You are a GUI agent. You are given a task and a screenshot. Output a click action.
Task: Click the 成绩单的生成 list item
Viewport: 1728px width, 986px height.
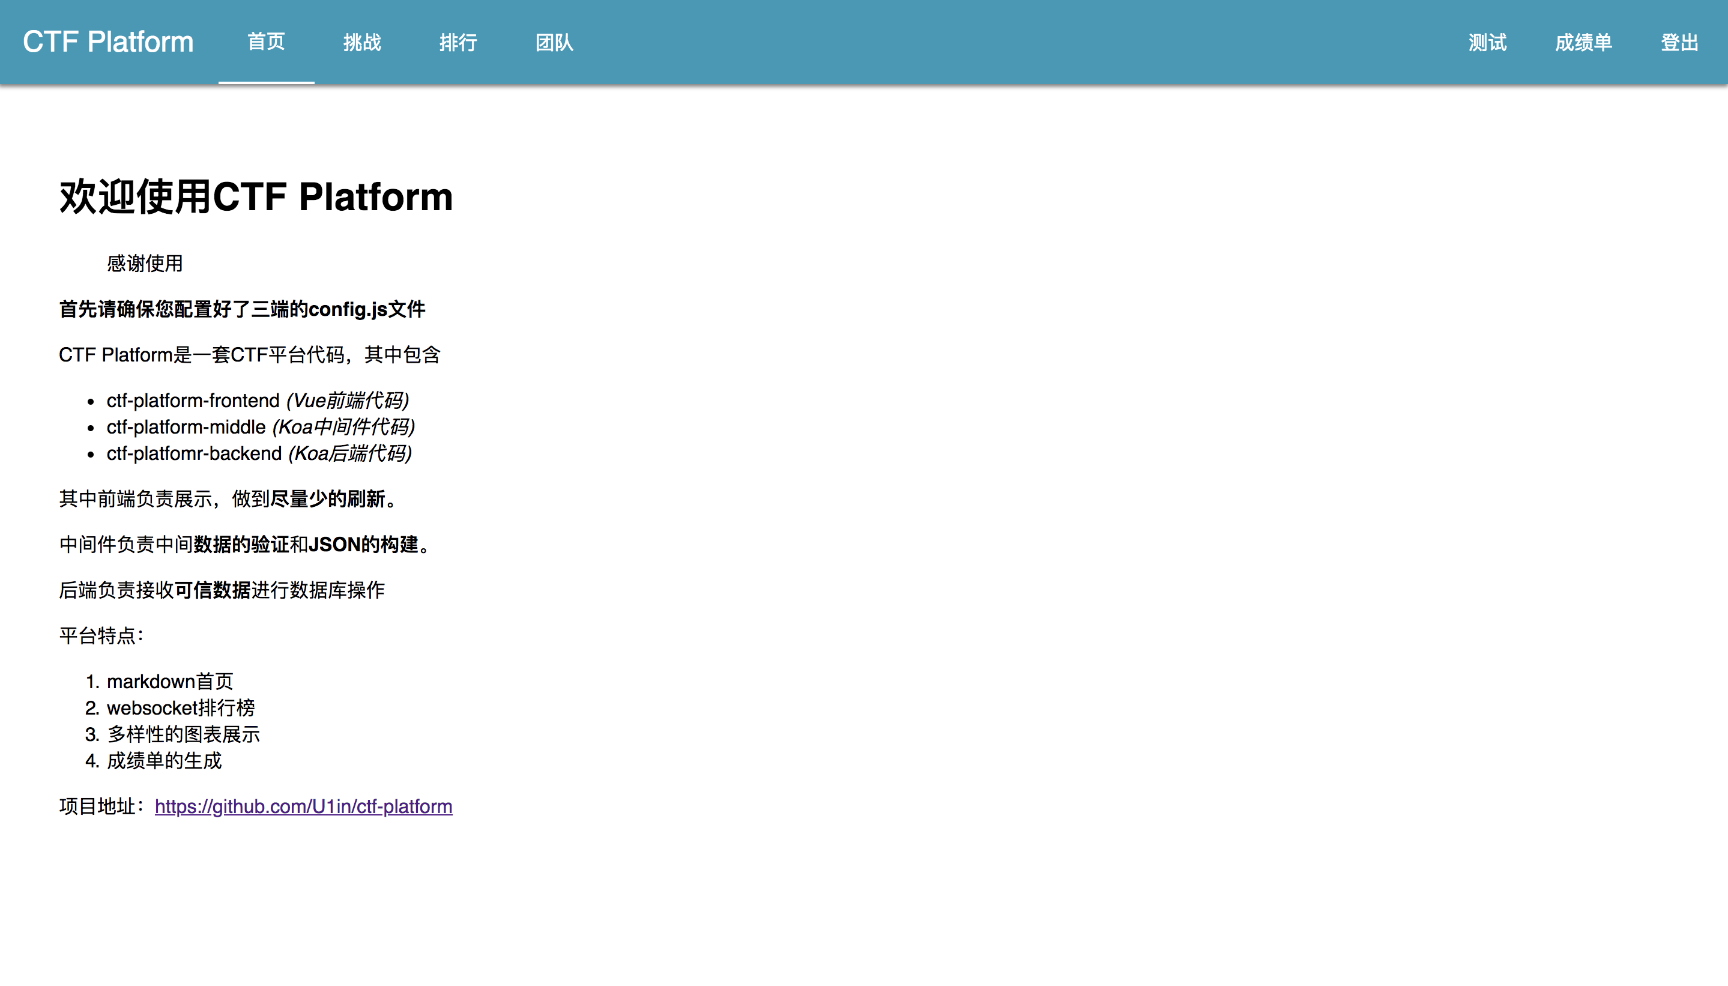pos(165,760)
